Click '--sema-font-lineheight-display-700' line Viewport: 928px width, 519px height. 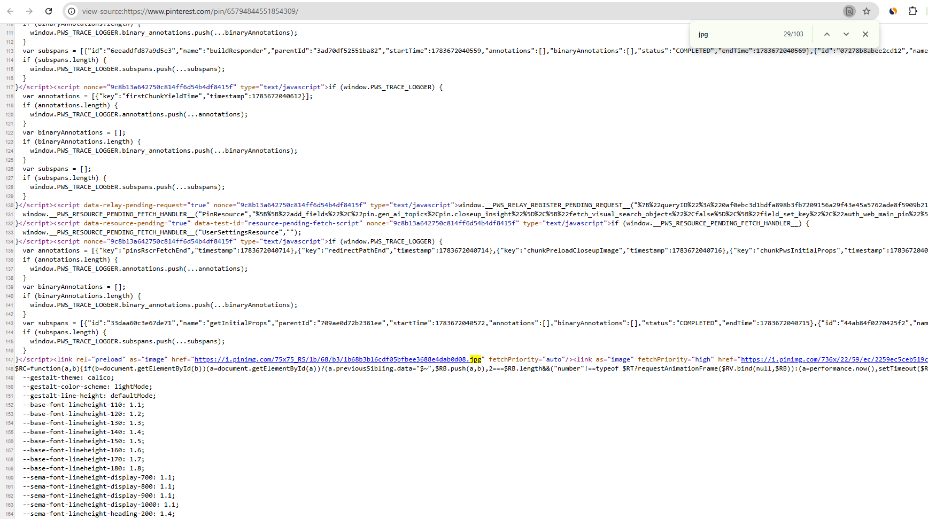[x=99, y=477]
